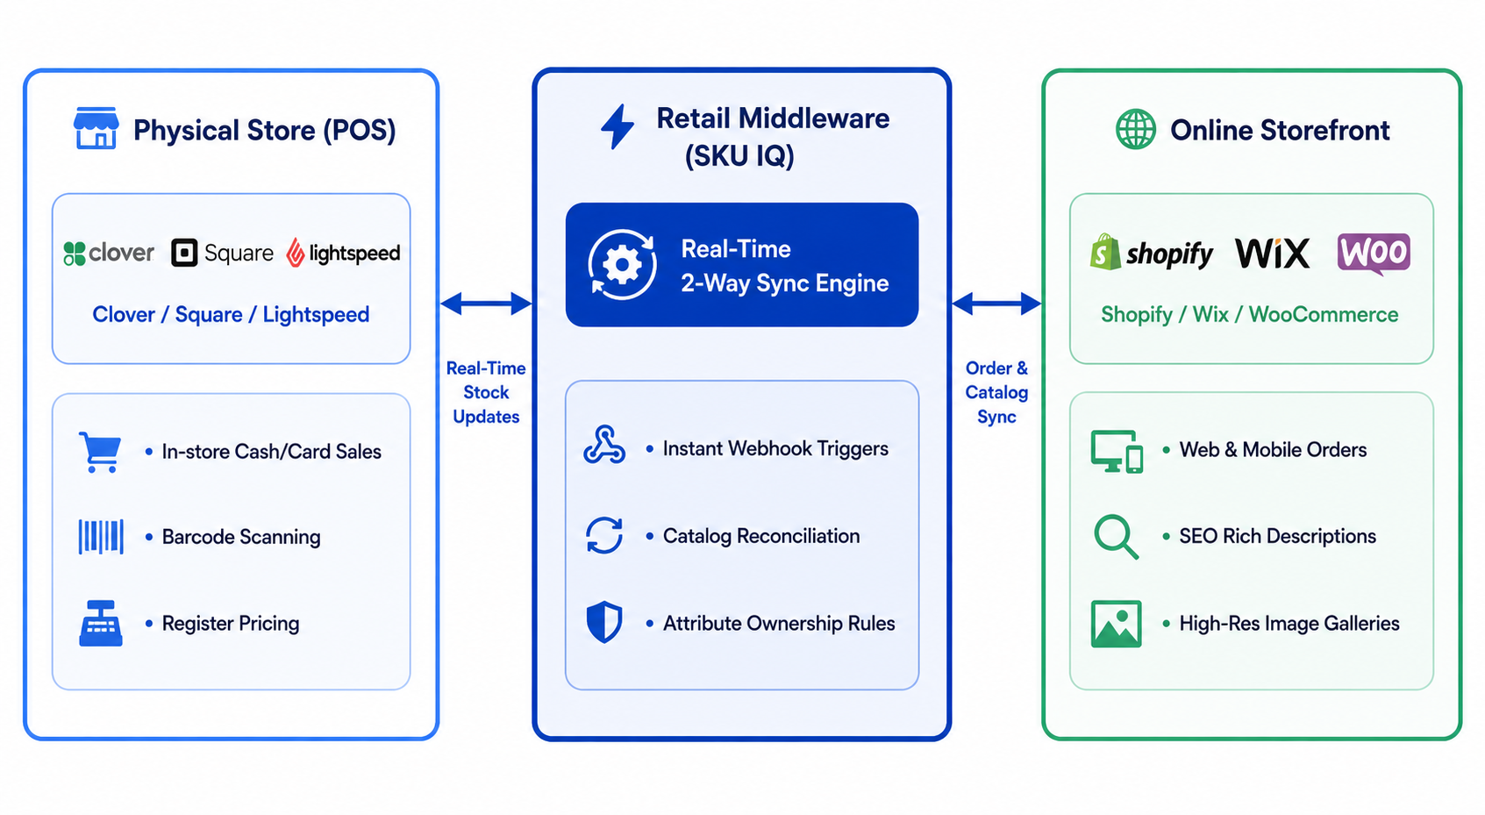Screen dimensions: 1485x815
Task: Click the Barcode Scanning text
Action: [x=241, y=537]
